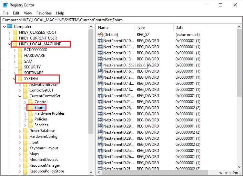Click the HKEY_CURRENT_USER folder icon
Viewport: 243px width, 176px height.
point(15,38)
